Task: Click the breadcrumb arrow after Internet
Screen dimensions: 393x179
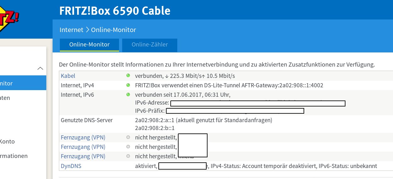Action: click(x=87, y=30)
